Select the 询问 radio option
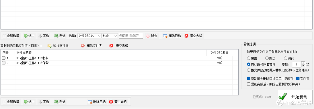314x109 pixels. [286, 58]
